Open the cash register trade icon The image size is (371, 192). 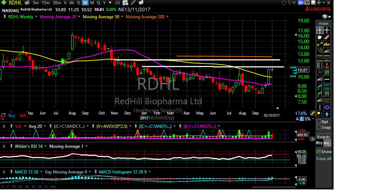point(27,3)
